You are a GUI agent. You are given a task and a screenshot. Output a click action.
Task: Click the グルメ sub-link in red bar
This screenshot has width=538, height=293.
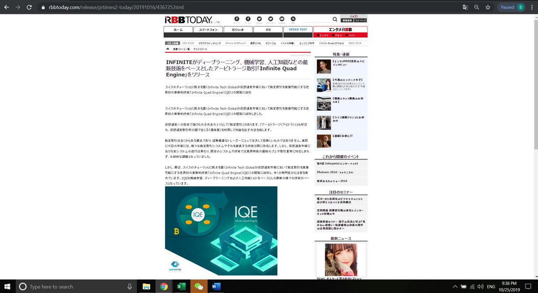[338, 35]
